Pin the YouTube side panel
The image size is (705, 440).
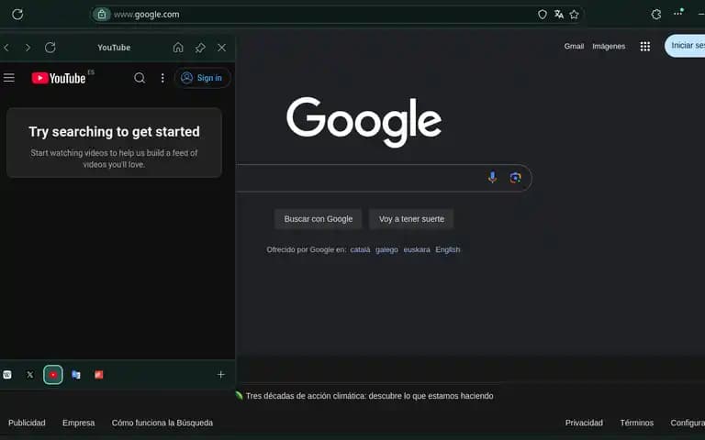200,47
